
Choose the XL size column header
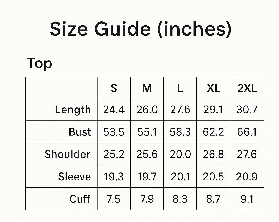pyautogui.click(x=213, y=88)
